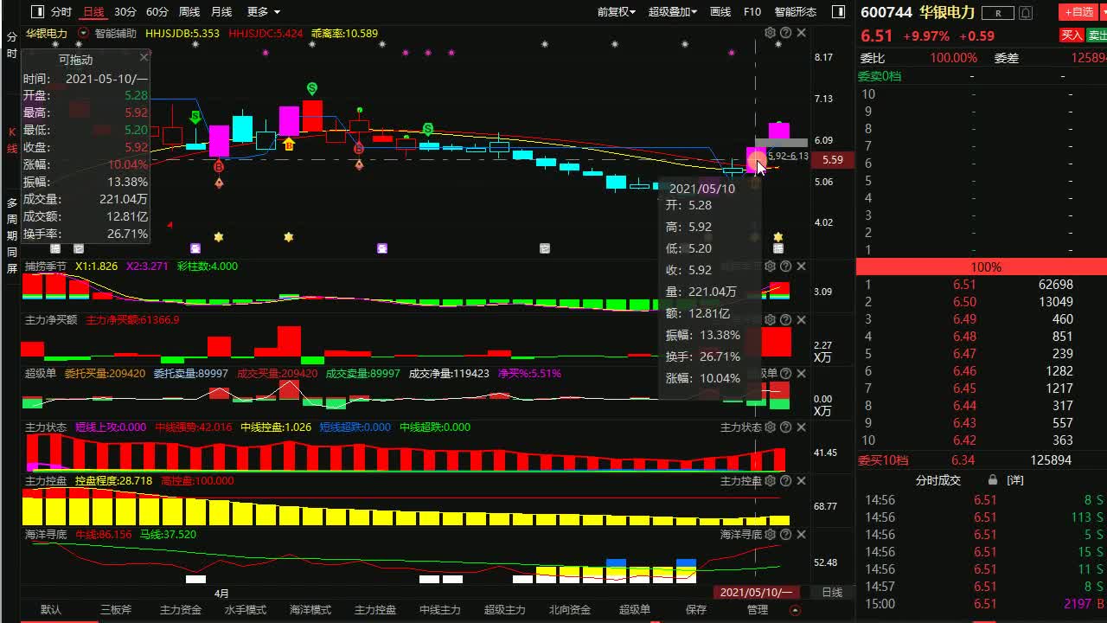
Task: Expand dropdown arrow beside +自选 button
Action: 1102,12
